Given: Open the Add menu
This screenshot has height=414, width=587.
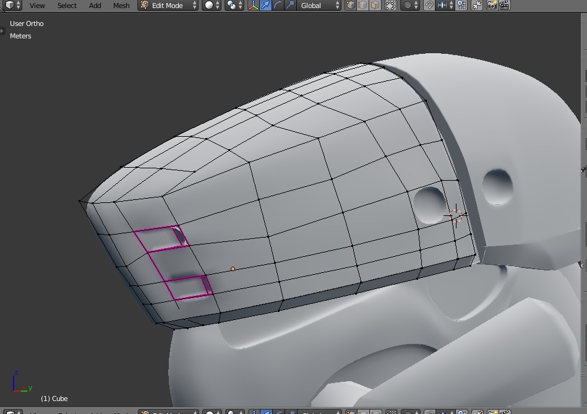Looking at the screenshot, I should click(x=94, y=6).
